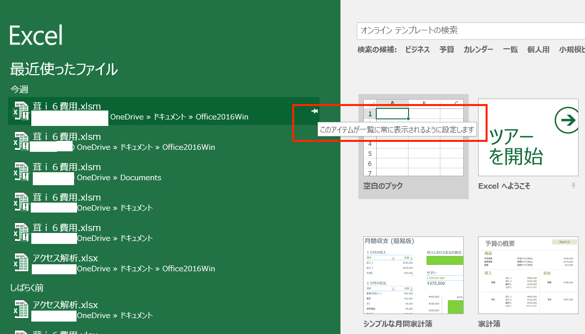585x334 pixels.
Task: Click the アクセス解析.xlsx file icon under しばらく前
Action: click(x=21, y=309)
